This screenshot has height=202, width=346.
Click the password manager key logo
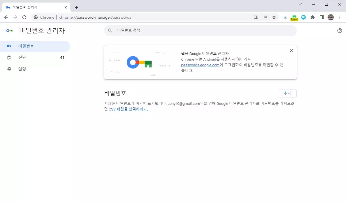[x=9, y=31]
